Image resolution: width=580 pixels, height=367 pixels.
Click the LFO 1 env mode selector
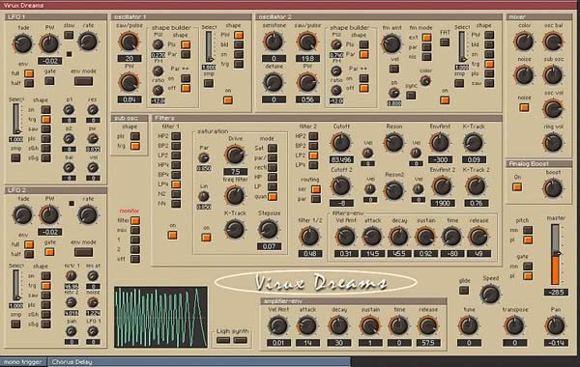tap(83, 81)
